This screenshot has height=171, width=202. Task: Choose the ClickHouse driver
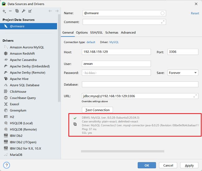click(x=18, y=91)
